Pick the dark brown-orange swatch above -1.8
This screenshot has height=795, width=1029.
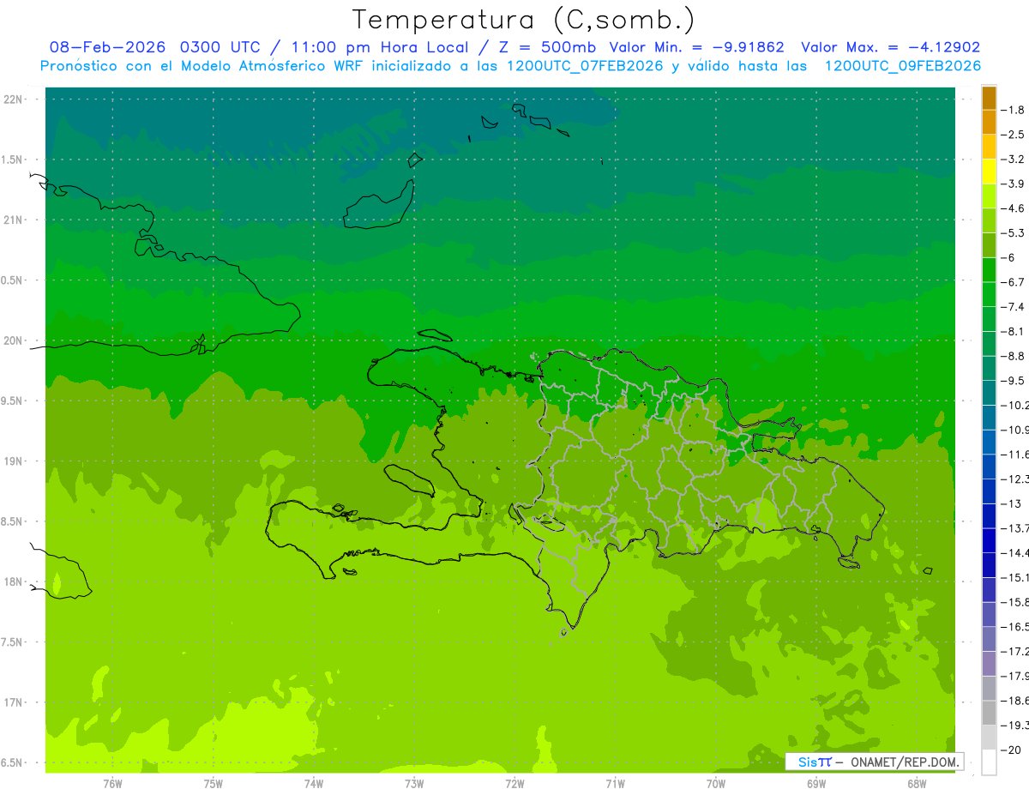[x=989, y=98]
